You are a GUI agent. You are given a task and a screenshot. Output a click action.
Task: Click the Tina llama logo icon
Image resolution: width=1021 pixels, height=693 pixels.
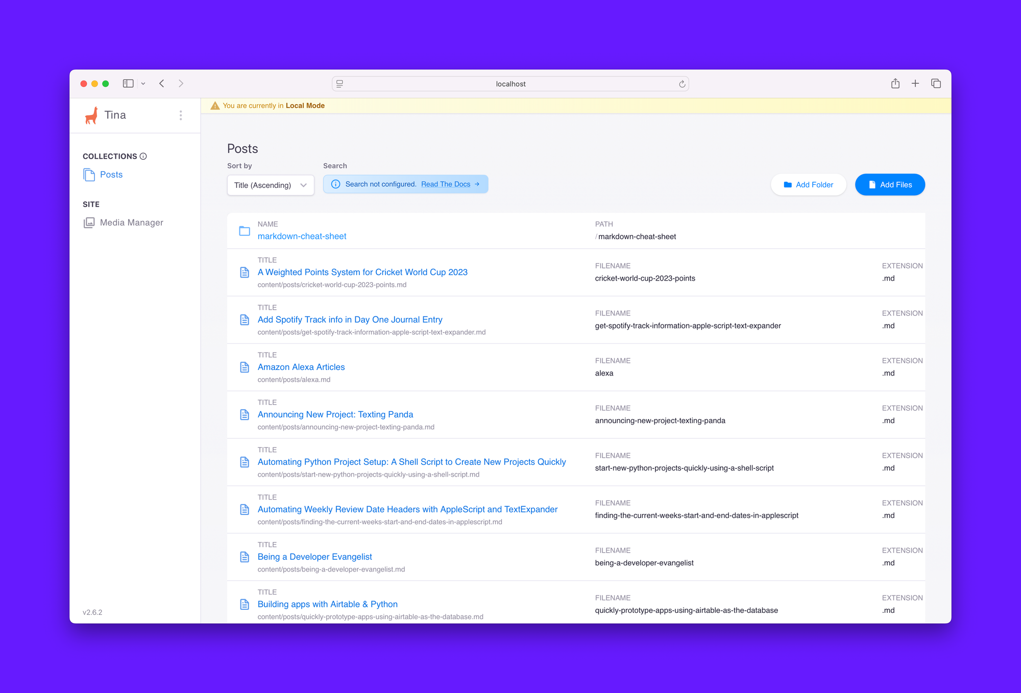point(92,115)
